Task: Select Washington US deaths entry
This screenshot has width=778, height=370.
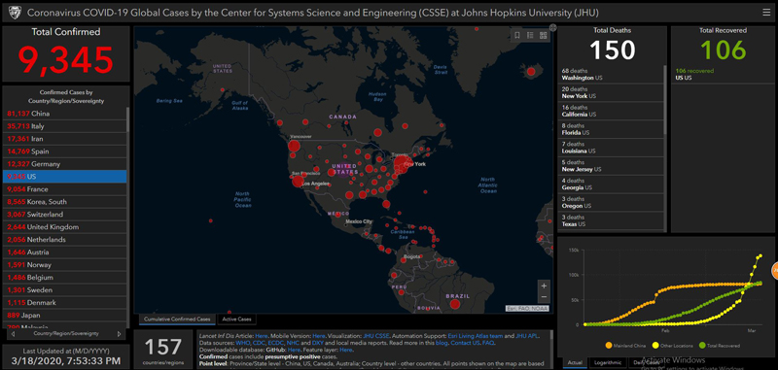Action: point(611,75)
